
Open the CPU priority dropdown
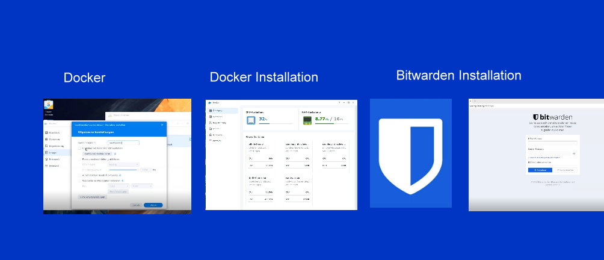tap(124, 164)
